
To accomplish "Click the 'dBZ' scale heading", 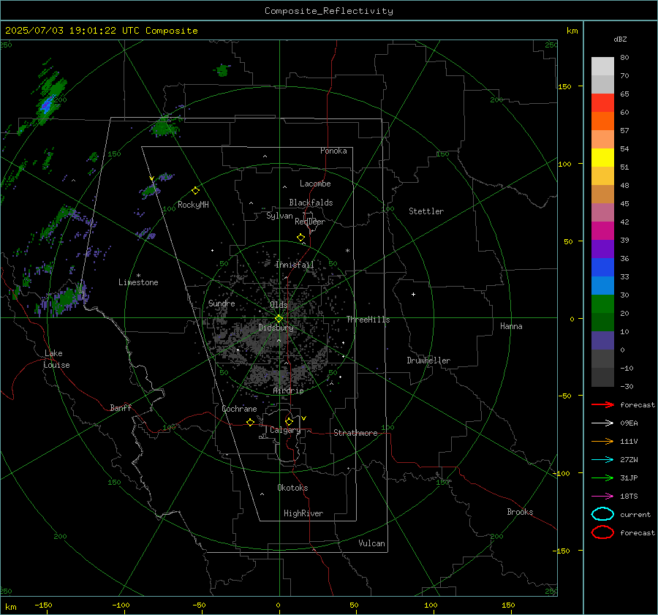I will click(620, 39).
